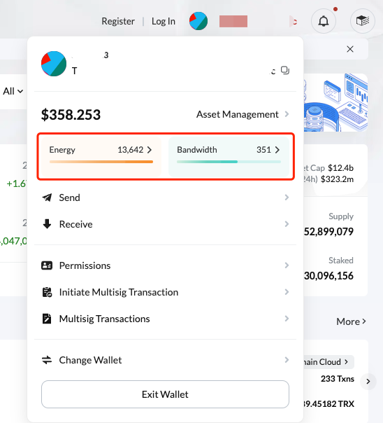The width and height of the screenshot is (383, 423).
Task: Click the Permissions ID card icon
Action: point(47,265)
